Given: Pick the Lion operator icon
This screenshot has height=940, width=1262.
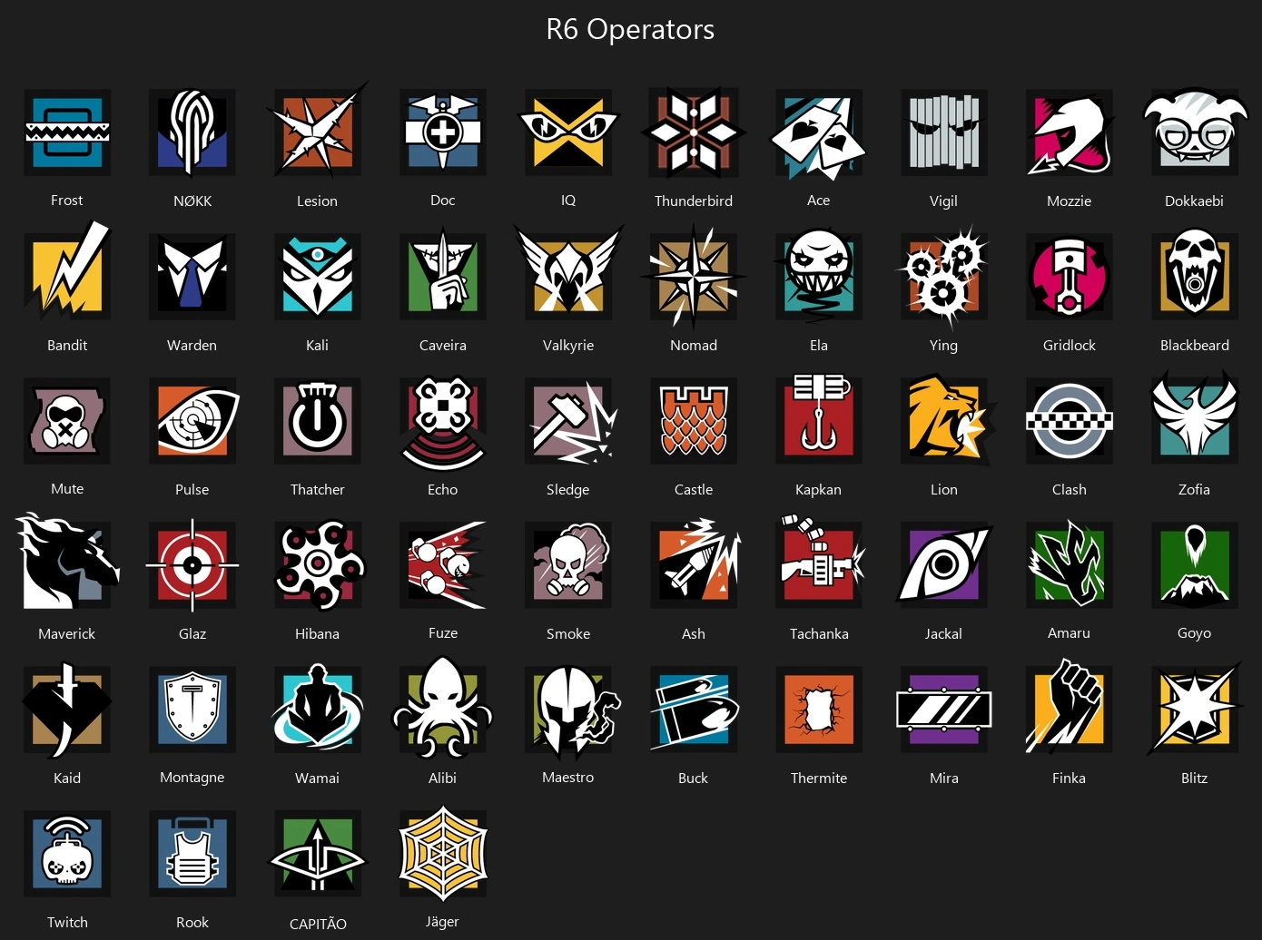Looking at the screenshot, I should click(946, 420).
